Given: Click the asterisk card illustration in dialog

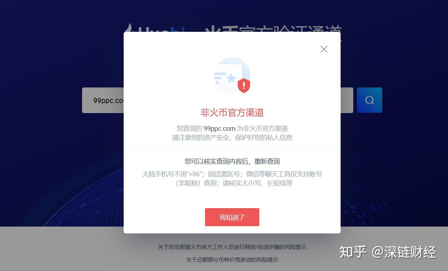Looking at the screenshot, I should (232, 75).
